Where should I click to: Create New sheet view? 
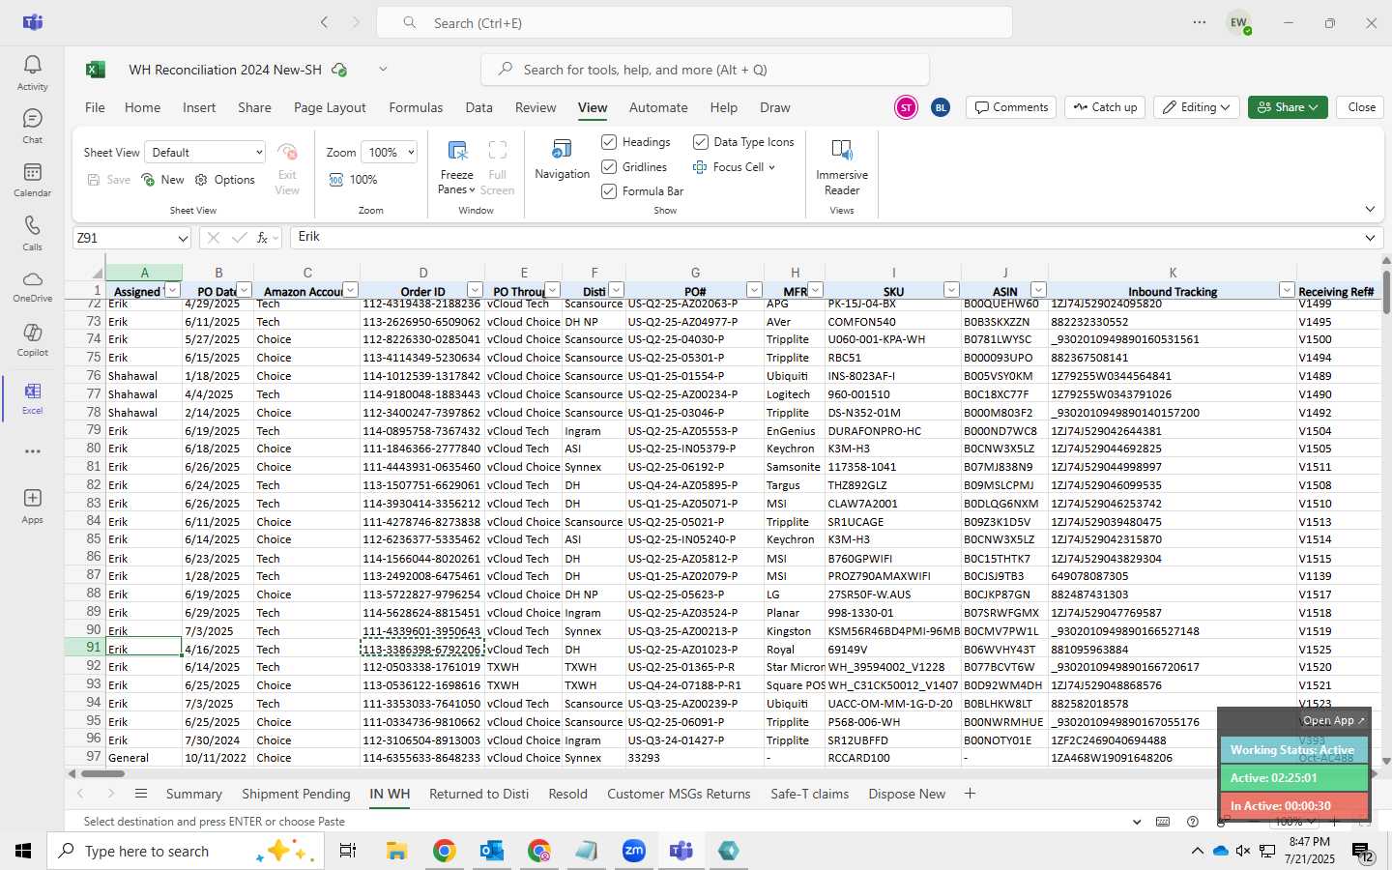[x=162, y=180]
